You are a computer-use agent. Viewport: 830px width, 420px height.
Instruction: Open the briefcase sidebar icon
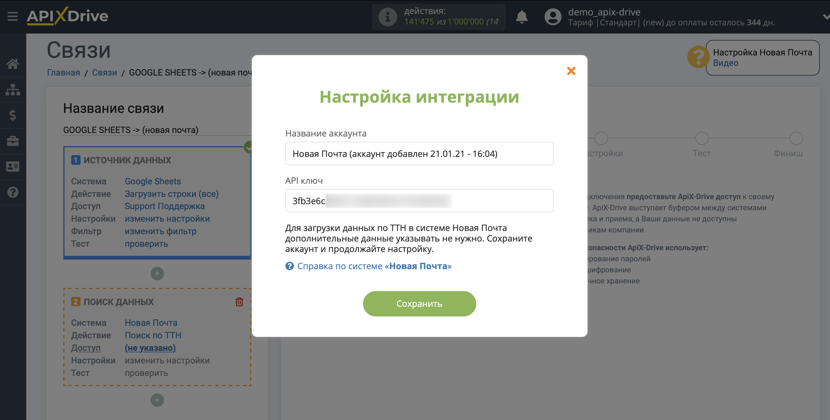pos(13,141)
